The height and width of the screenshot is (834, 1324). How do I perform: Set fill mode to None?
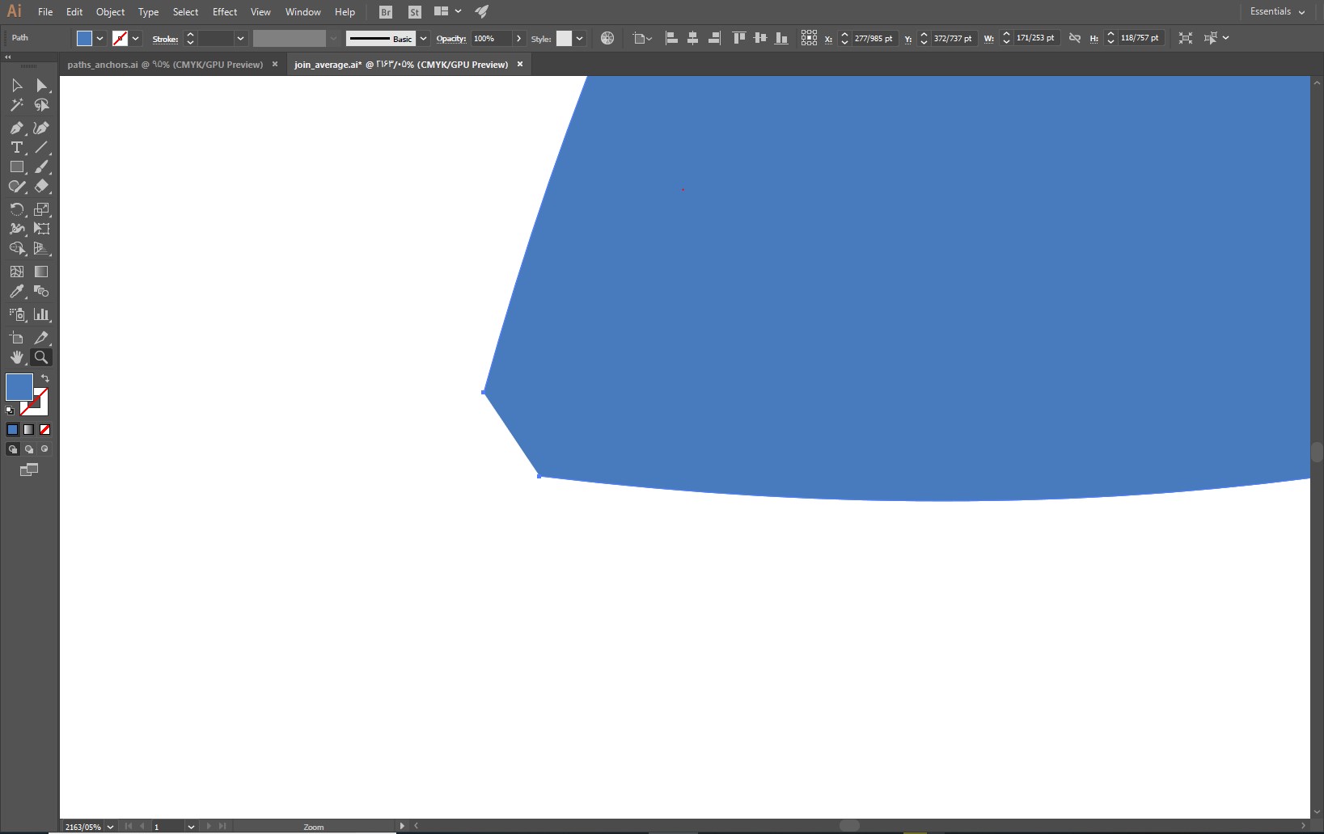[x=45, y=430]
